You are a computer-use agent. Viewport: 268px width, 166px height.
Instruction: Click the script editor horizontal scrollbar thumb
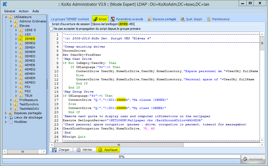[x=119, y=145]
